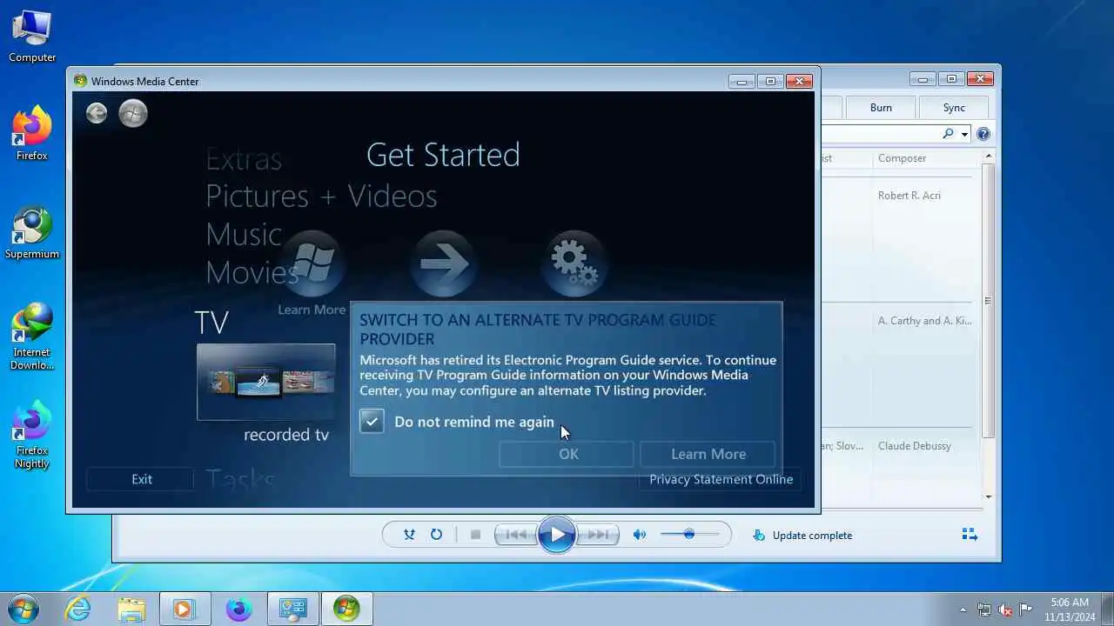The width and height of the screenshot is (1114, 626).
Task: Click the Media Player vertical scrollbar
Action: (988, 300)
